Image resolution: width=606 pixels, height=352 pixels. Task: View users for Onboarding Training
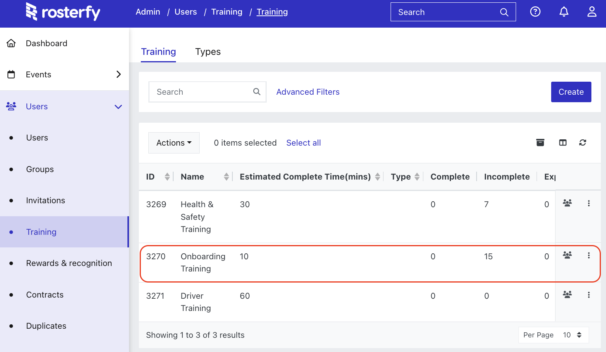tap(567, 255)
